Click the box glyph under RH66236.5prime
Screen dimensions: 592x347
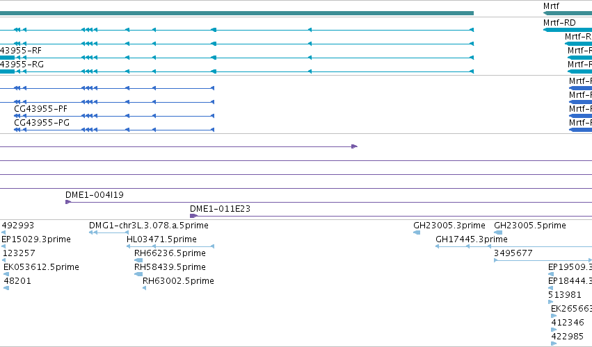[138, 260]
